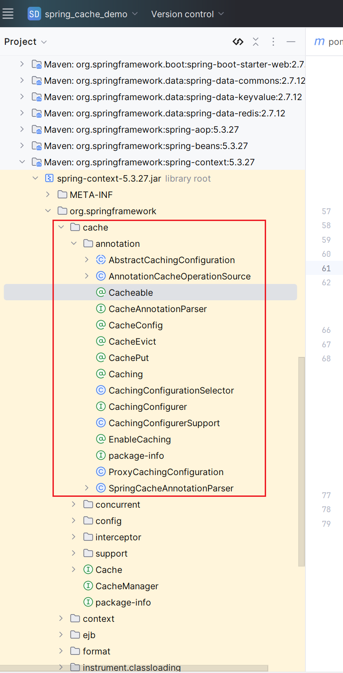Expand the ejb folder

tap(61, 635)
